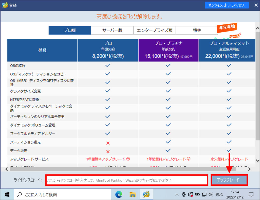
Task: Open the Windows Start menu
Action: [7, 194]
